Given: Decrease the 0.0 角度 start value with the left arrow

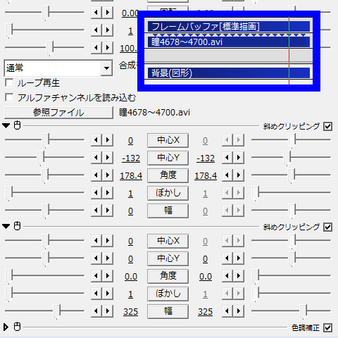Looking at the screenshot, I should point(96,276).
